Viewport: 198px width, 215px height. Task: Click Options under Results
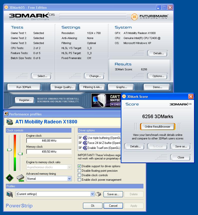pyautogui.click(x=158, y=76)
